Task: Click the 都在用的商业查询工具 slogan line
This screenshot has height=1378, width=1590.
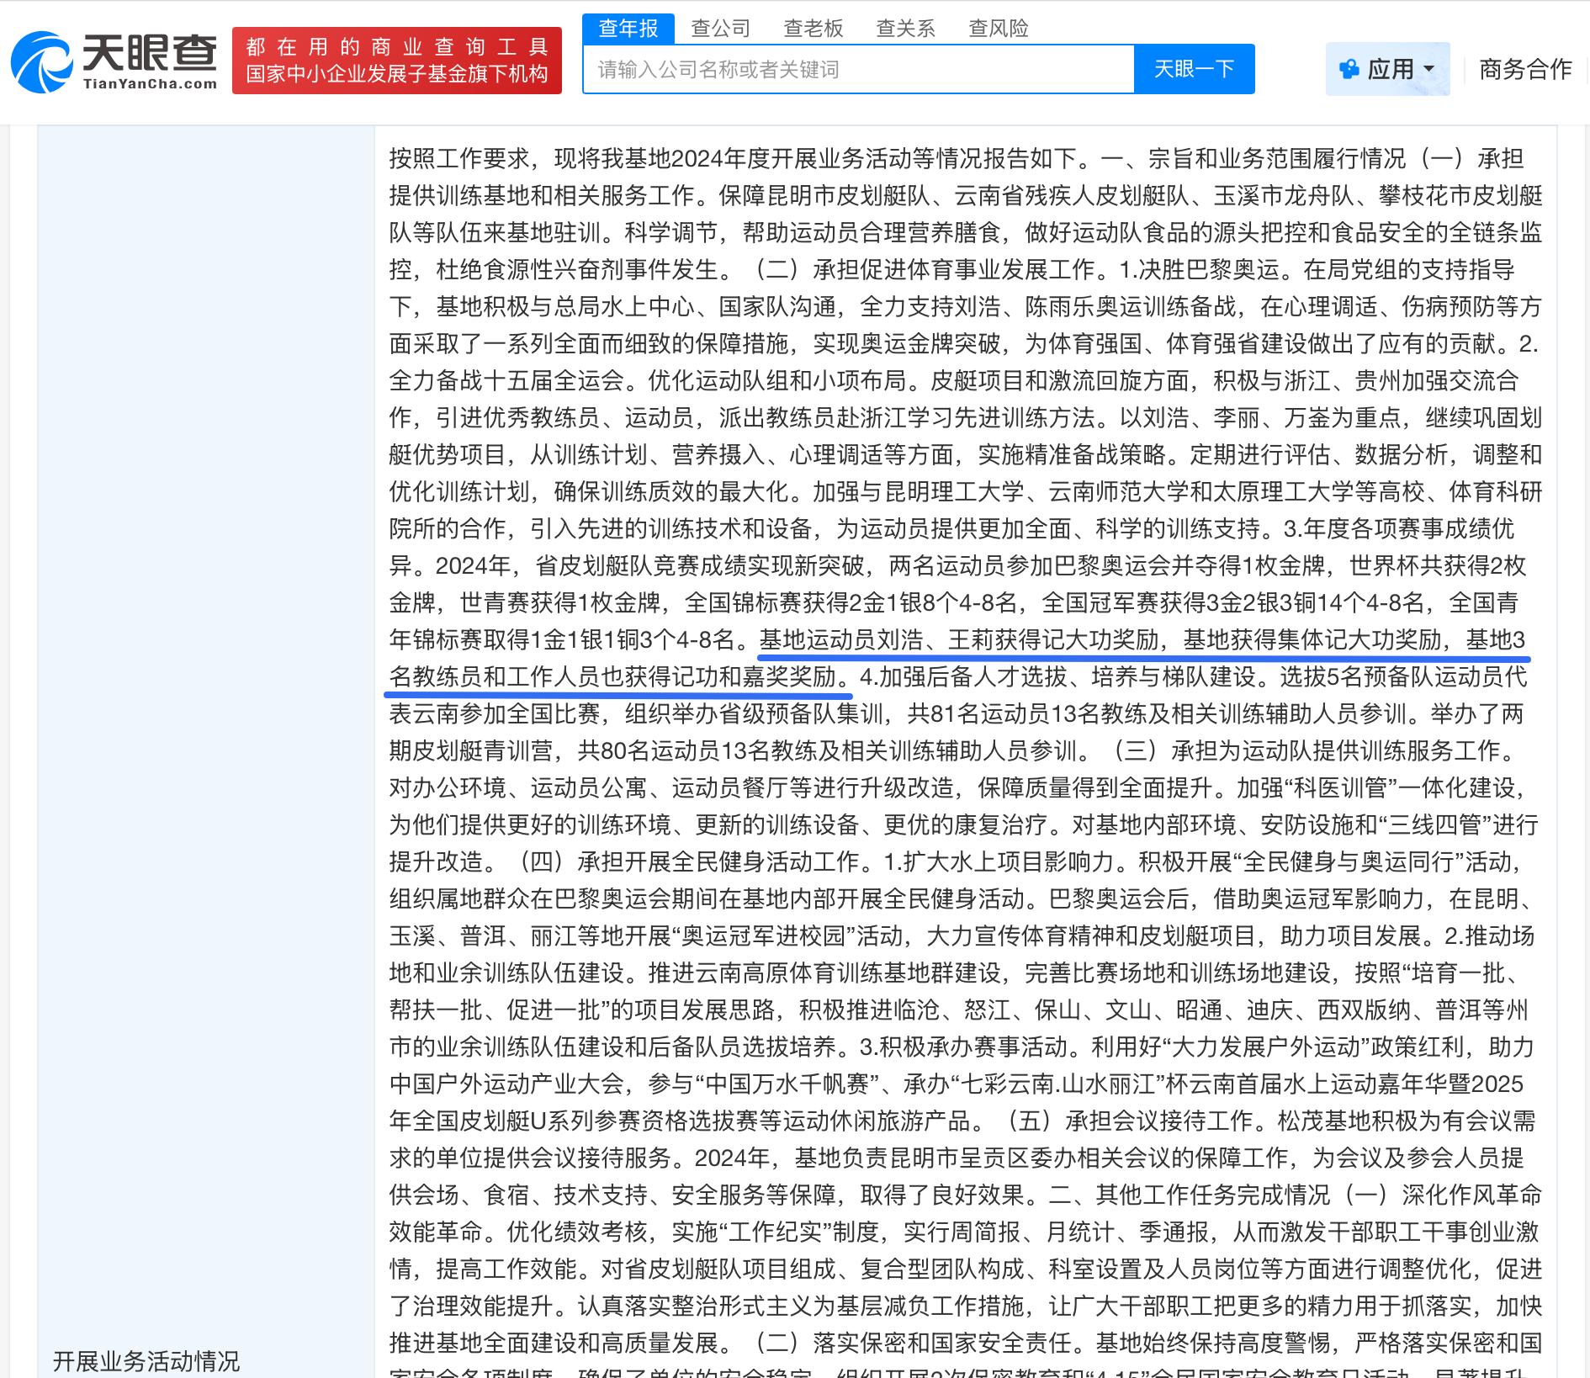Action: 396,47
